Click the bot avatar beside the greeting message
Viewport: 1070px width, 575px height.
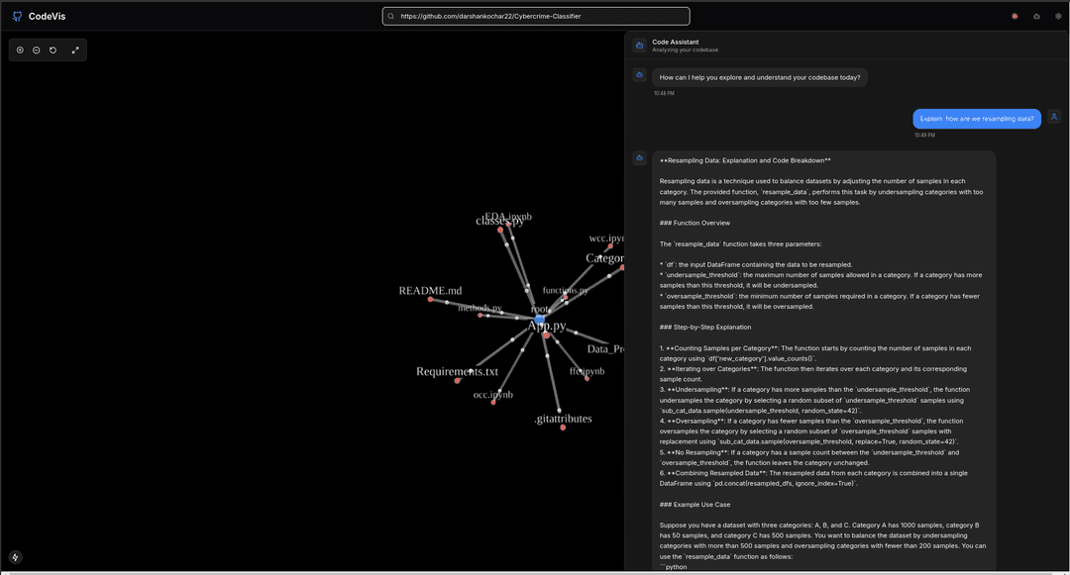pos(639,75)
